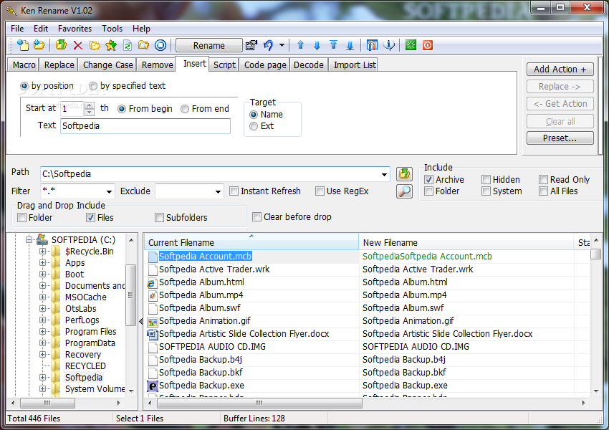Open the Filter dropdown
The width and height of the screenshot is (609, 430).
click(109, 191)
